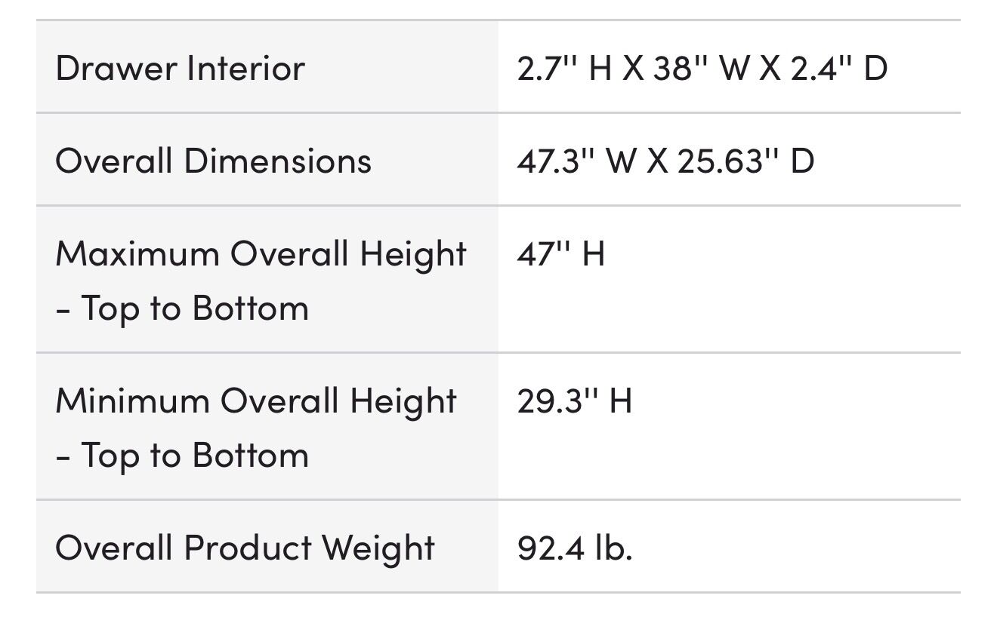Click the word 'Interior' in first row

click(x=245, y=68)
